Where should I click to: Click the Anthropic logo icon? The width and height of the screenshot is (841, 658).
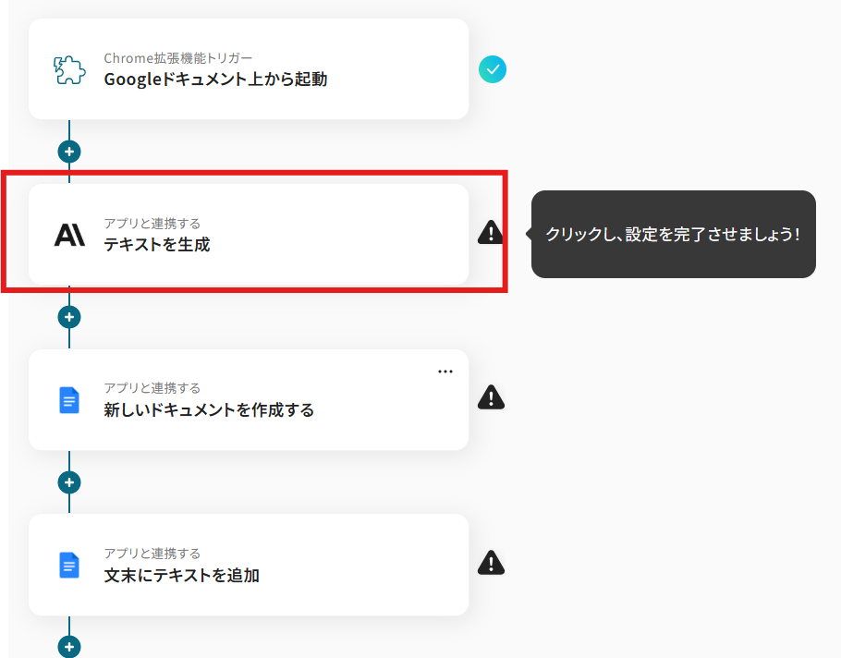coord(69,236)
